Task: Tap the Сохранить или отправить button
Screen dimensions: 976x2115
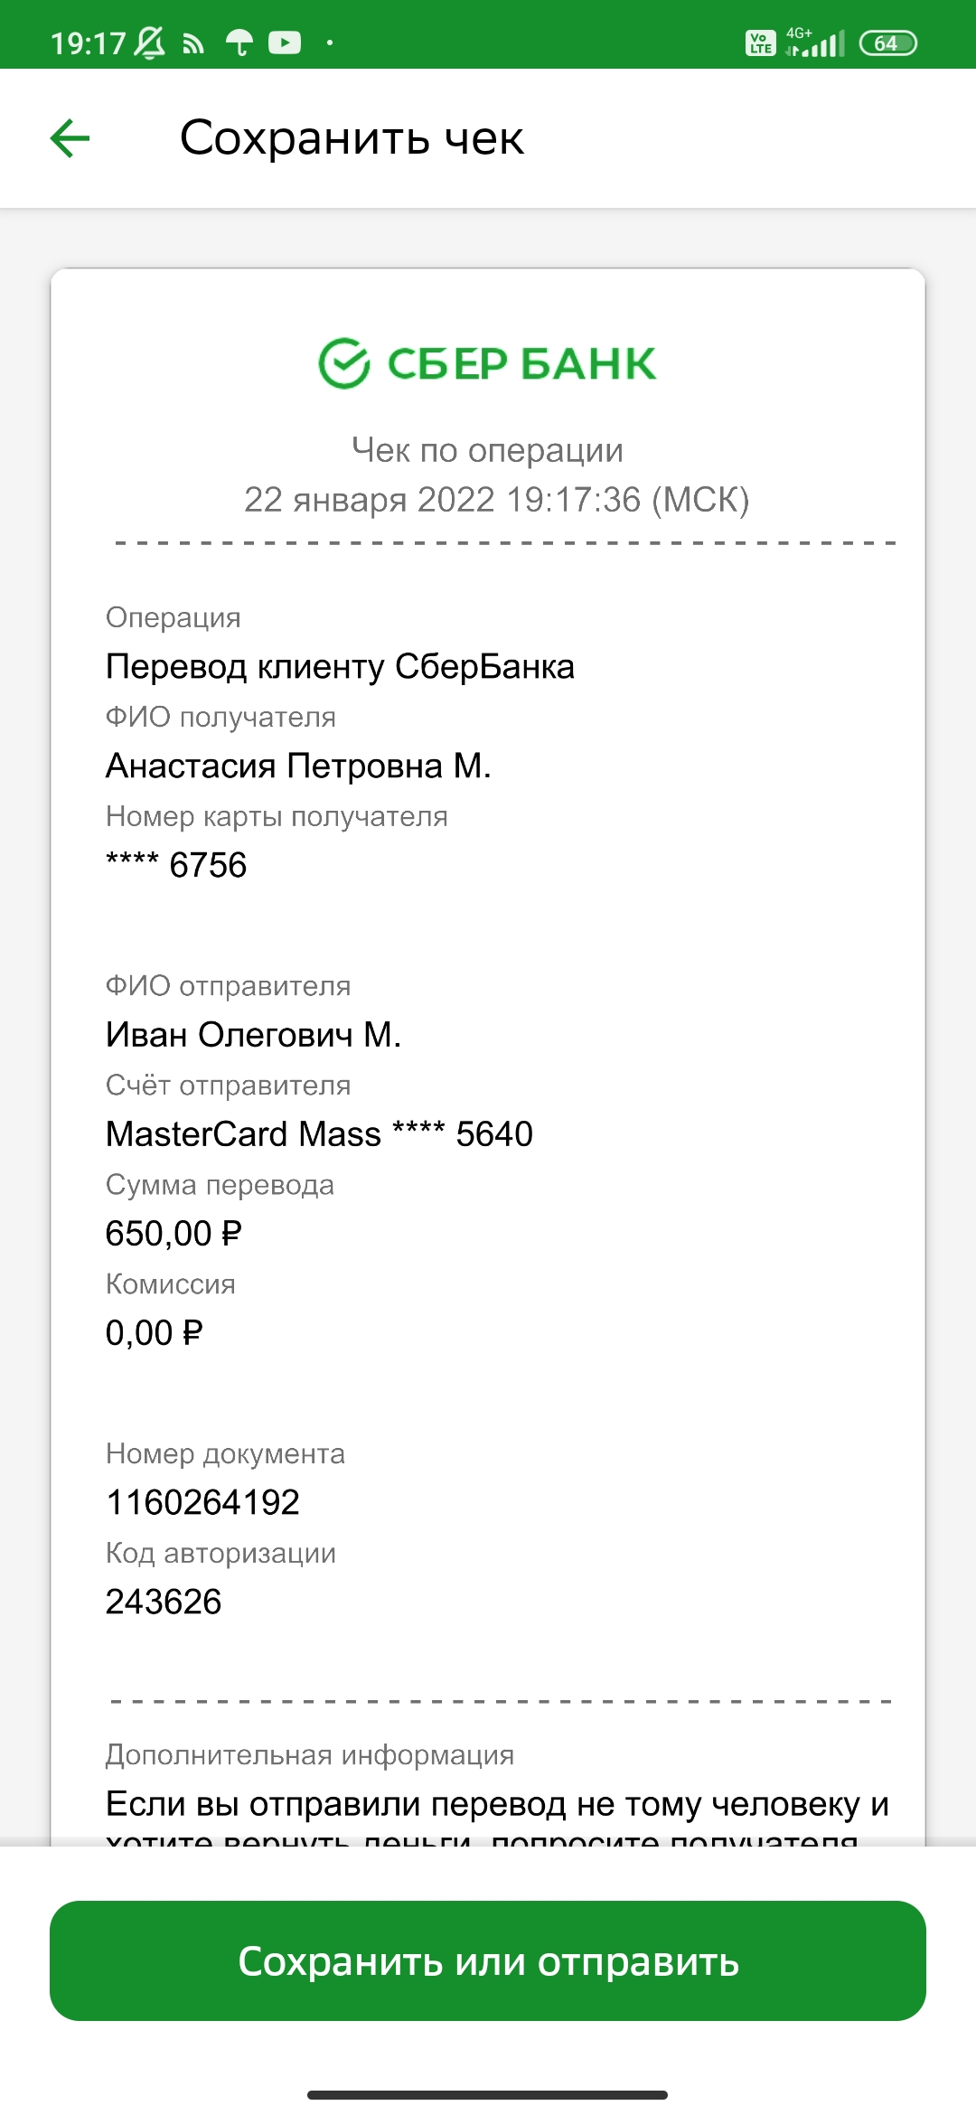Action: pyautogui.click(x=488, y=1960)
